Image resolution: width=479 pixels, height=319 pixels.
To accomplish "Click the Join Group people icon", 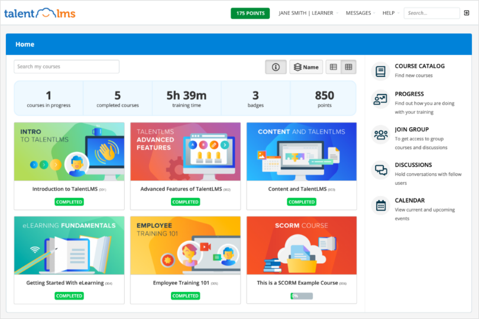I will coord(380,134).
